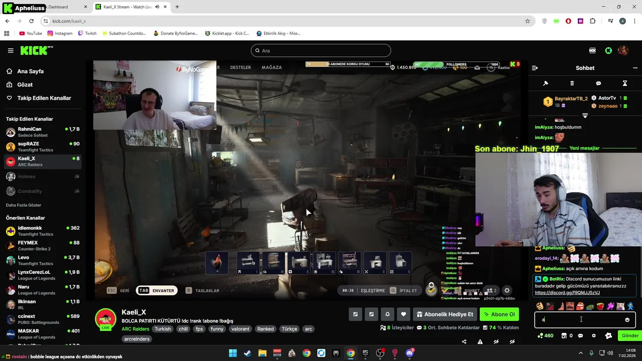642x361 pixels.
Task: Open the FEYMEX recommended channel
Action: coord(43,246)
